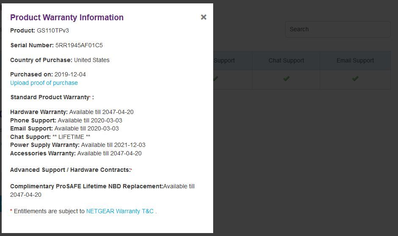Click Standard Product Warranty label
This screenshot has height=236, width=398.
point(52,98)
